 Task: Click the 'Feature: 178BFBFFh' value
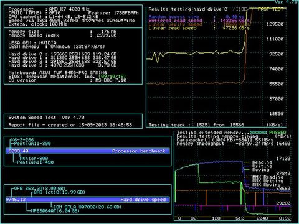coord(113,13)
